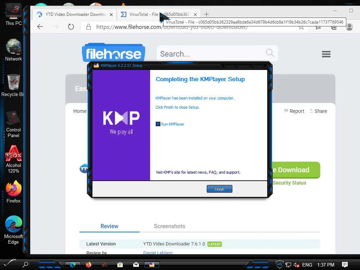Click the taskbar search magnifier
The height and width of the screenshot is (270, 360).
pyautogui.click(x=25, y=265)
